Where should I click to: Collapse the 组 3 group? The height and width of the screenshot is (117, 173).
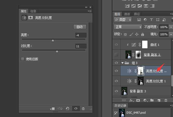pos(122,63)
